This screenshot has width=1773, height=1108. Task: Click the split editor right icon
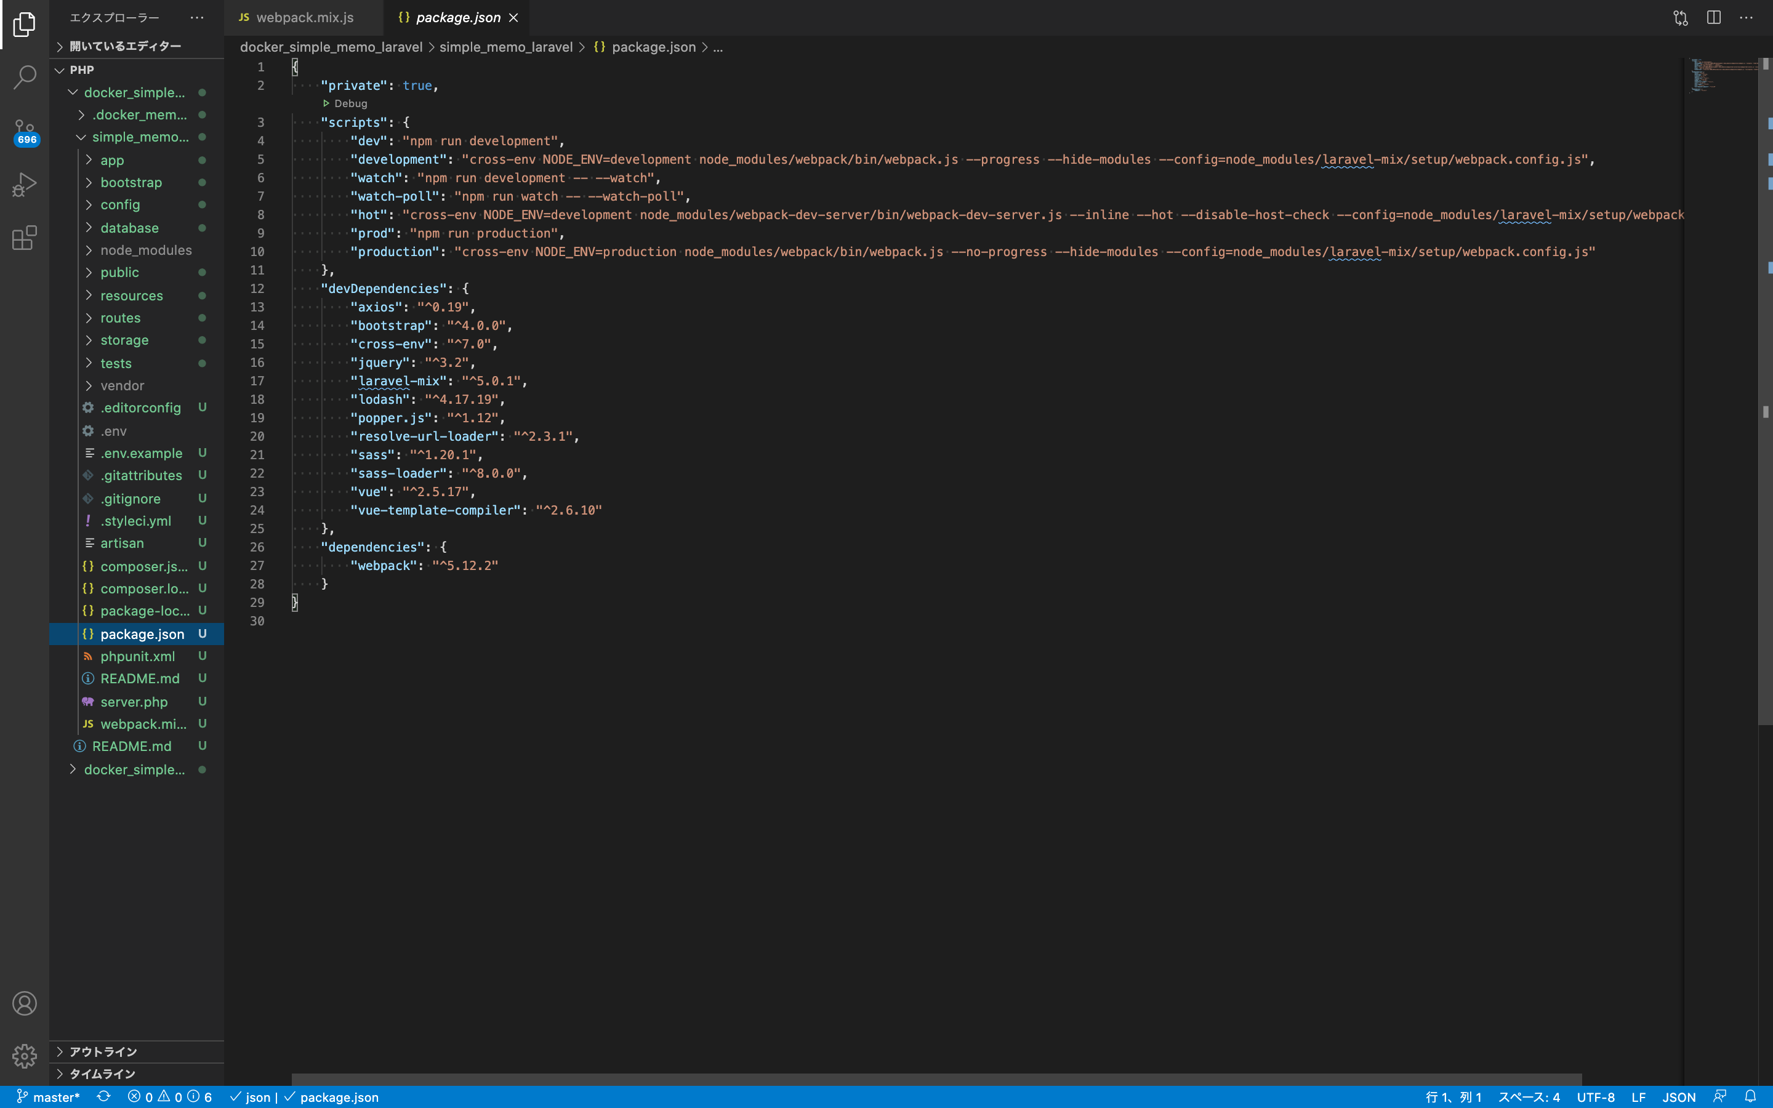pos(1713,18)
